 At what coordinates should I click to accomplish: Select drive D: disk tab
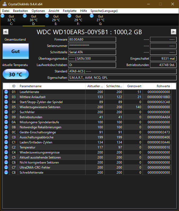click(x=33, y=20)
